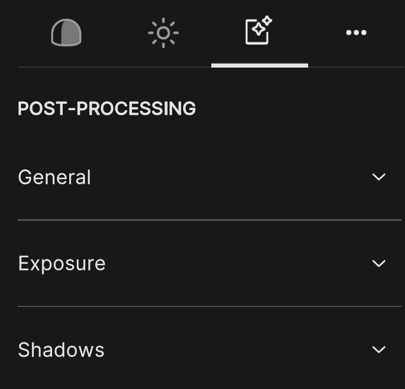Click the word Shadows in the list
405x389 pixels.
coord(61,349)
